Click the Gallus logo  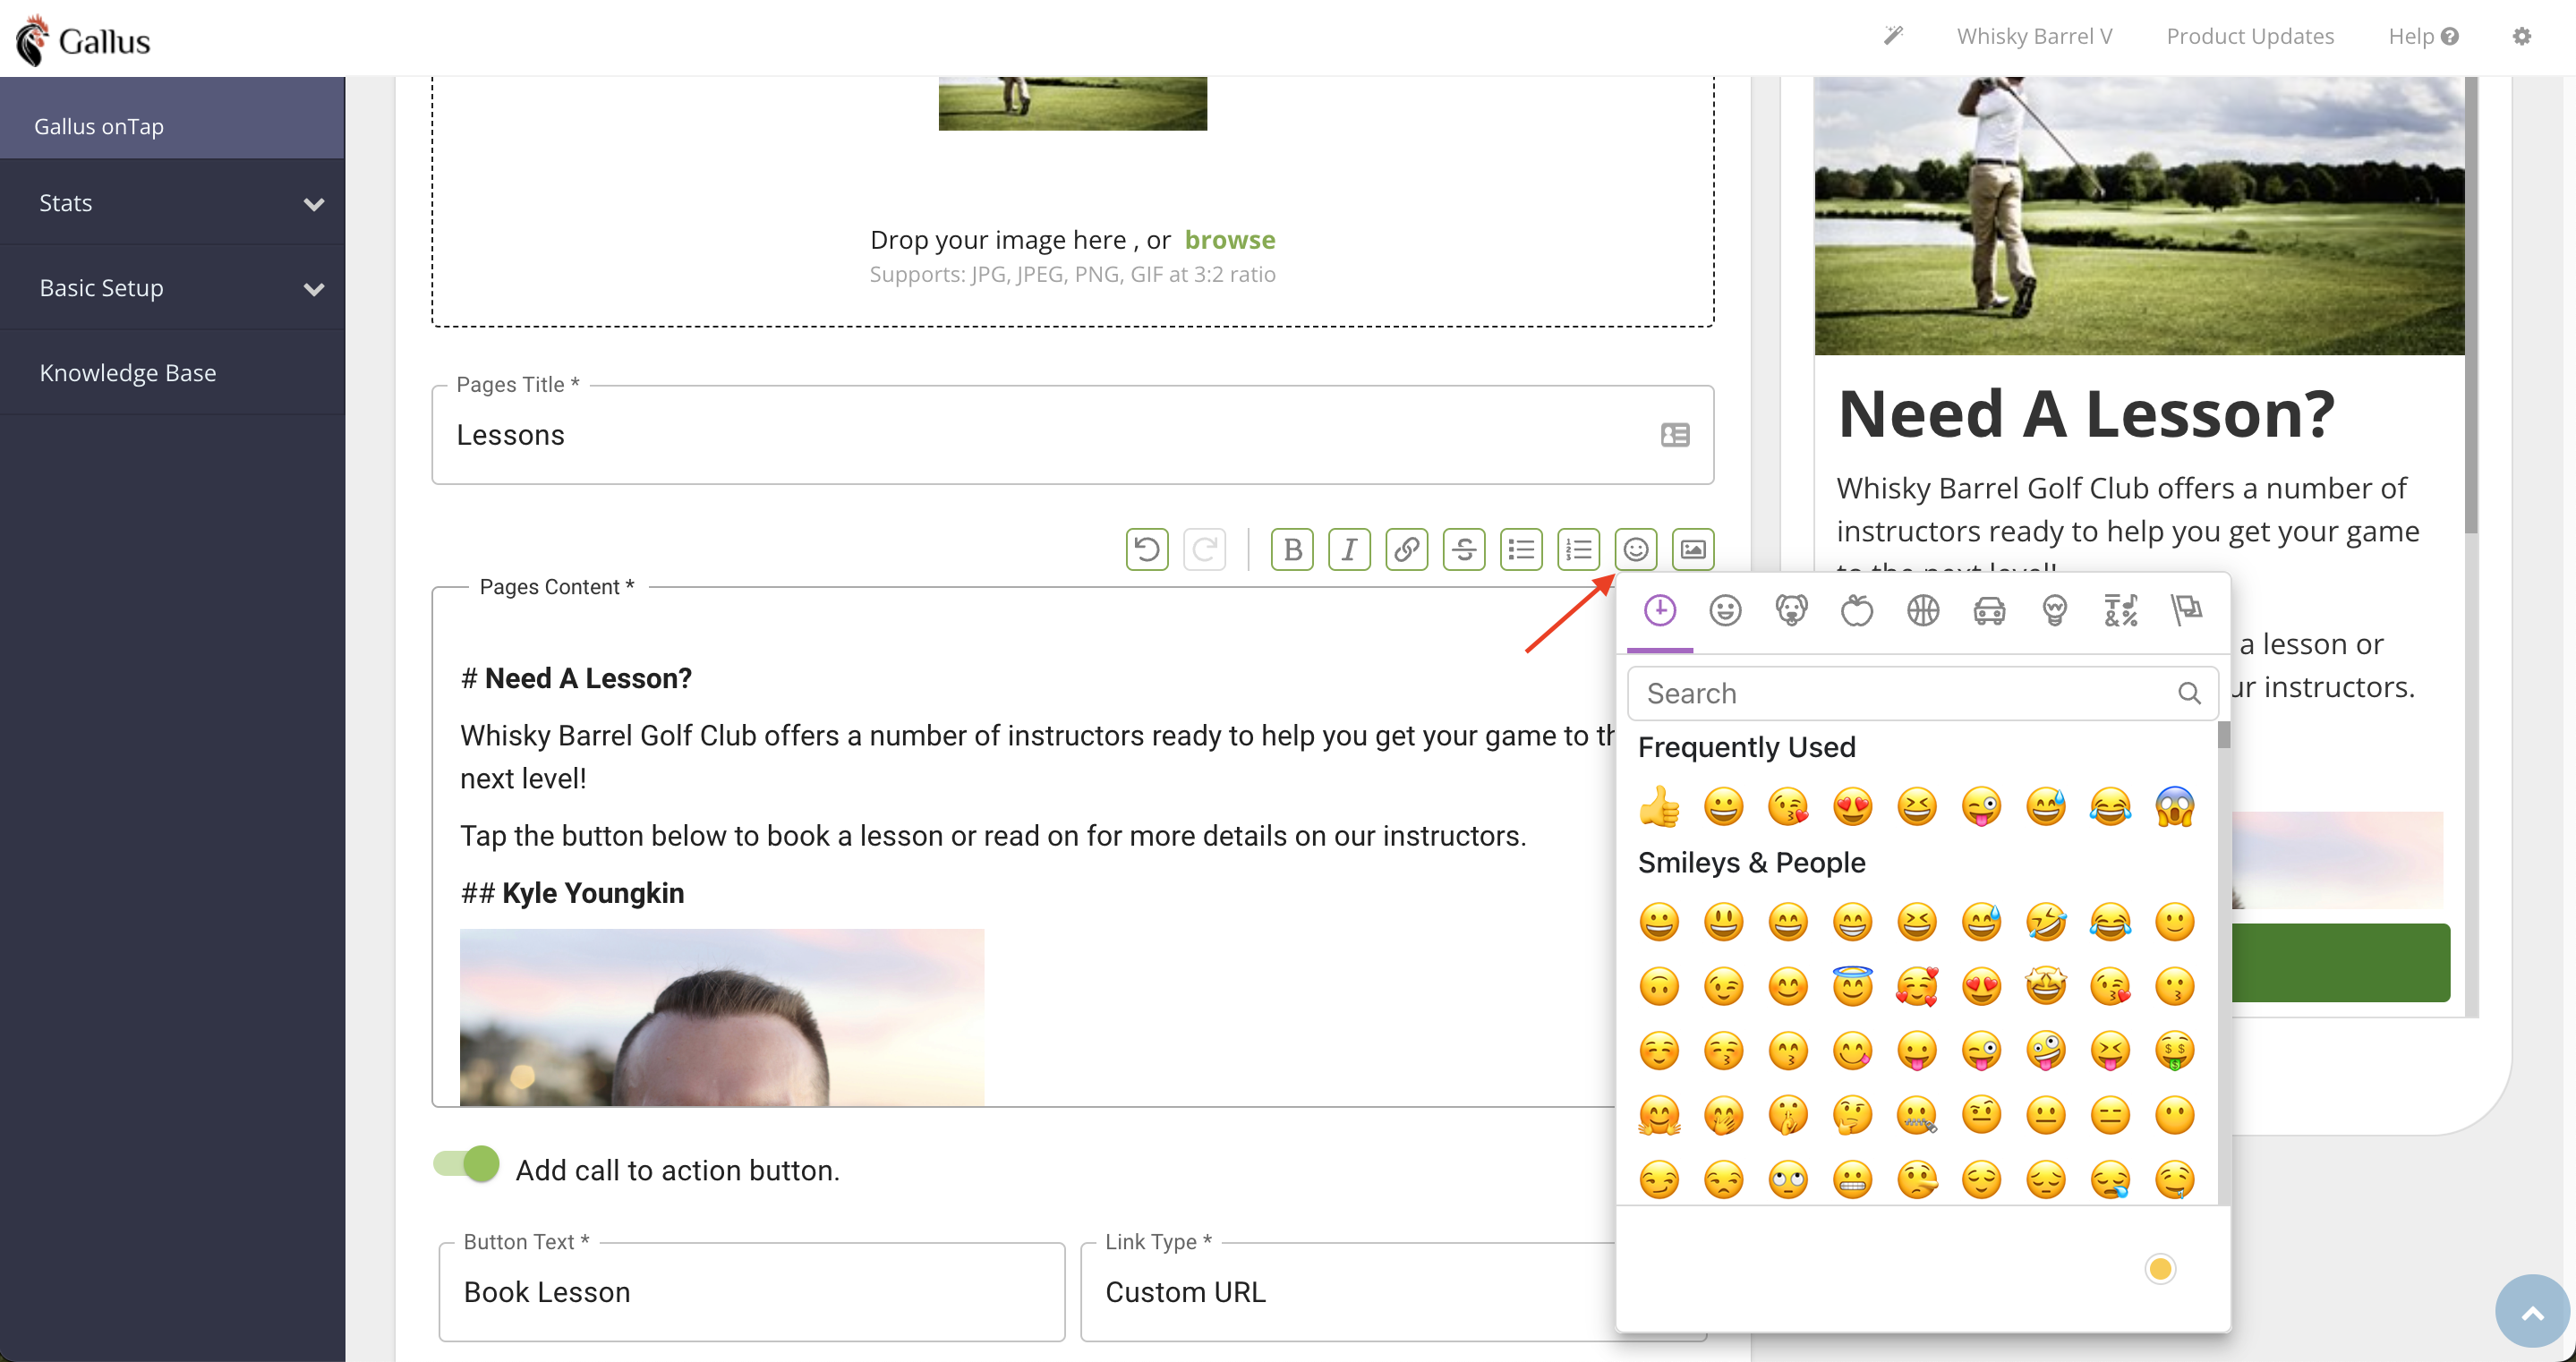[x=83, y=40]
